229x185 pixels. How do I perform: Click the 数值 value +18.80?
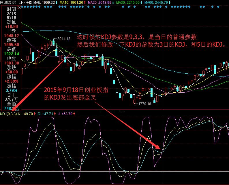12,26
